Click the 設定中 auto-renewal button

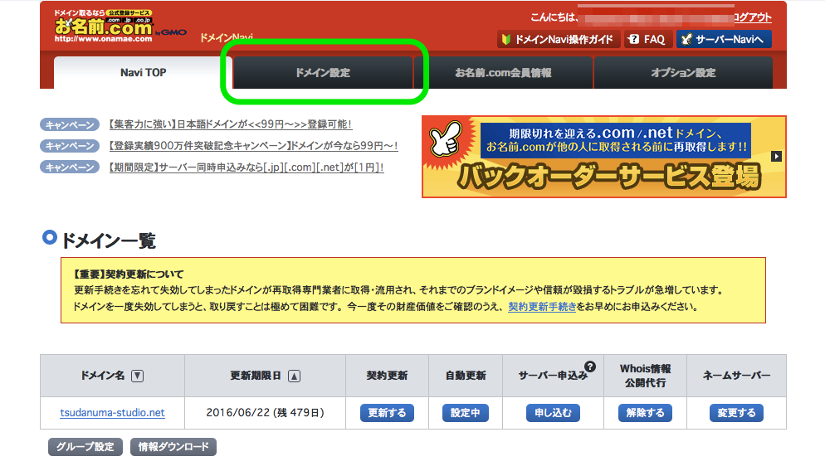pyautogui.click(x=466, y=413)
